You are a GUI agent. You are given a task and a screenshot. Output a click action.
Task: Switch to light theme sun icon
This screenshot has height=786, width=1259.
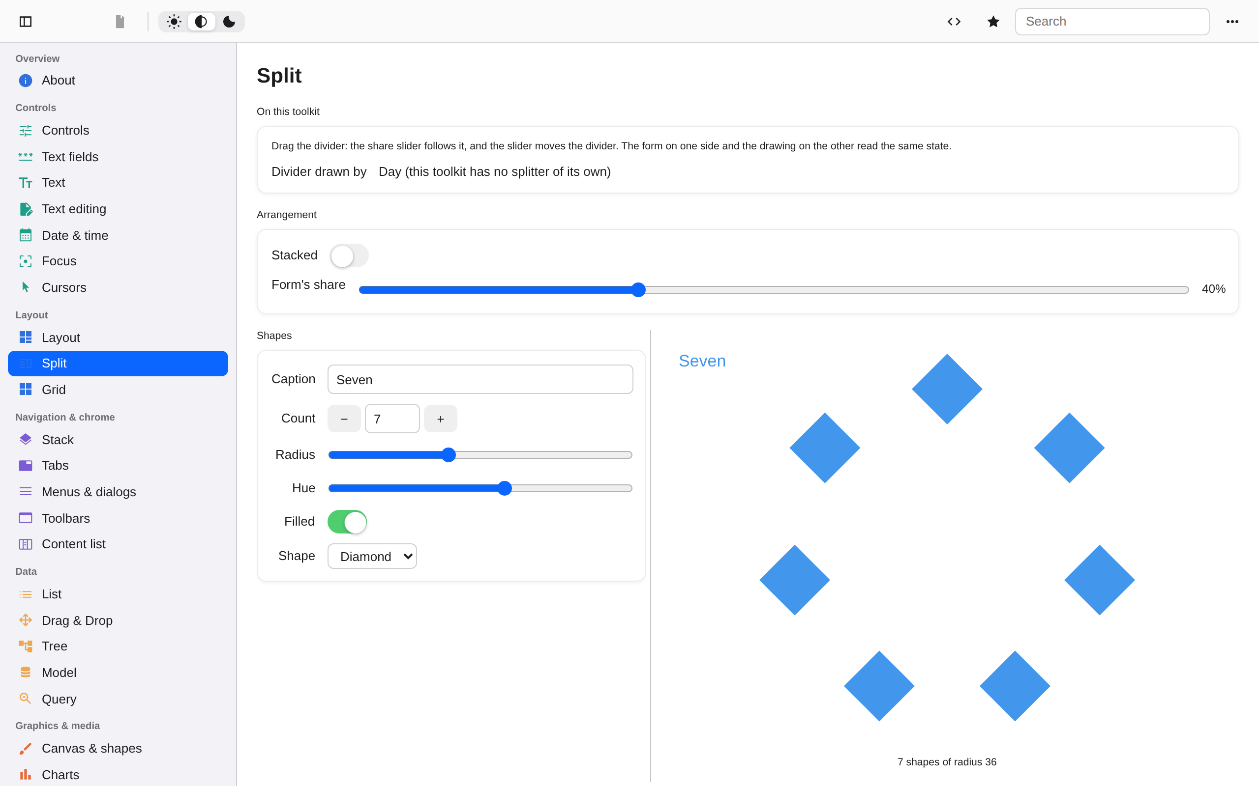point(174,21)
